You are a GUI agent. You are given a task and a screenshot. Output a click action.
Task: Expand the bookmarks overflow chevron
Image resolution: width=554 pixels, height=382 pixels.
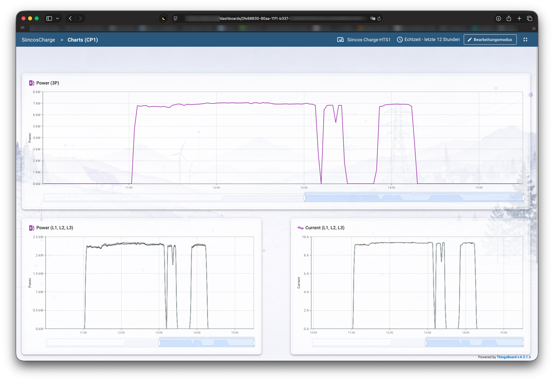534,28
